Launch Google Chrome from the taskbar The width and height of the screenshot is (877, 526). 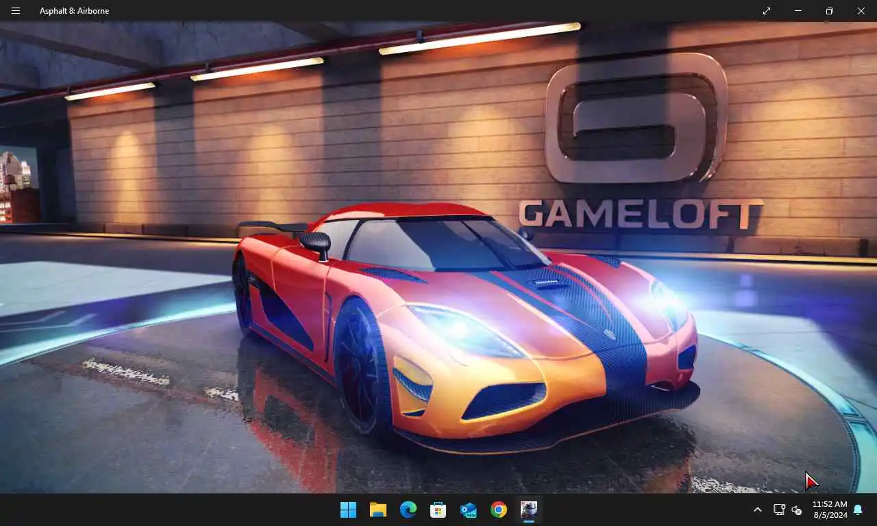(499, 510)
